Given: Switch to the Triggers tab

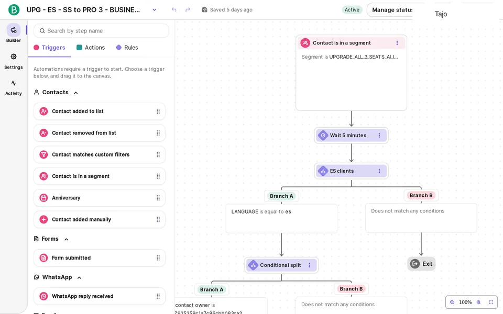Looking at the screenshot, I should [x=49, y=48].
